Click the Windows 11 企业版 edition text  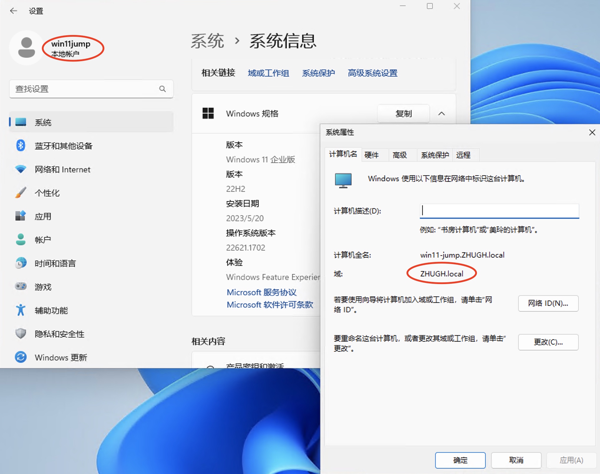[261, 159]
